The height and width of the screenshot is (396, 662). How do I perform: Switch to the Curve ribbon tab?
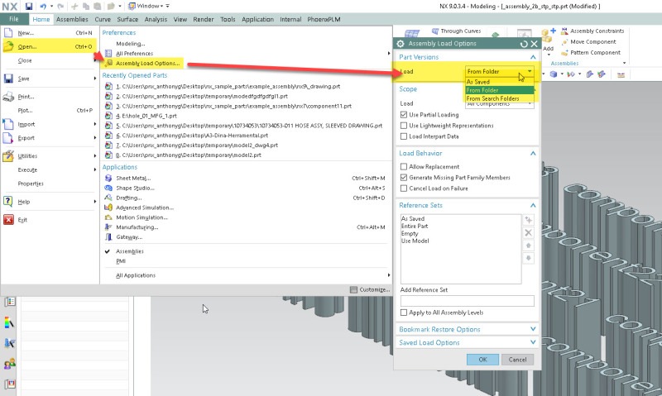pyautogui.click(x=103, y=19)
